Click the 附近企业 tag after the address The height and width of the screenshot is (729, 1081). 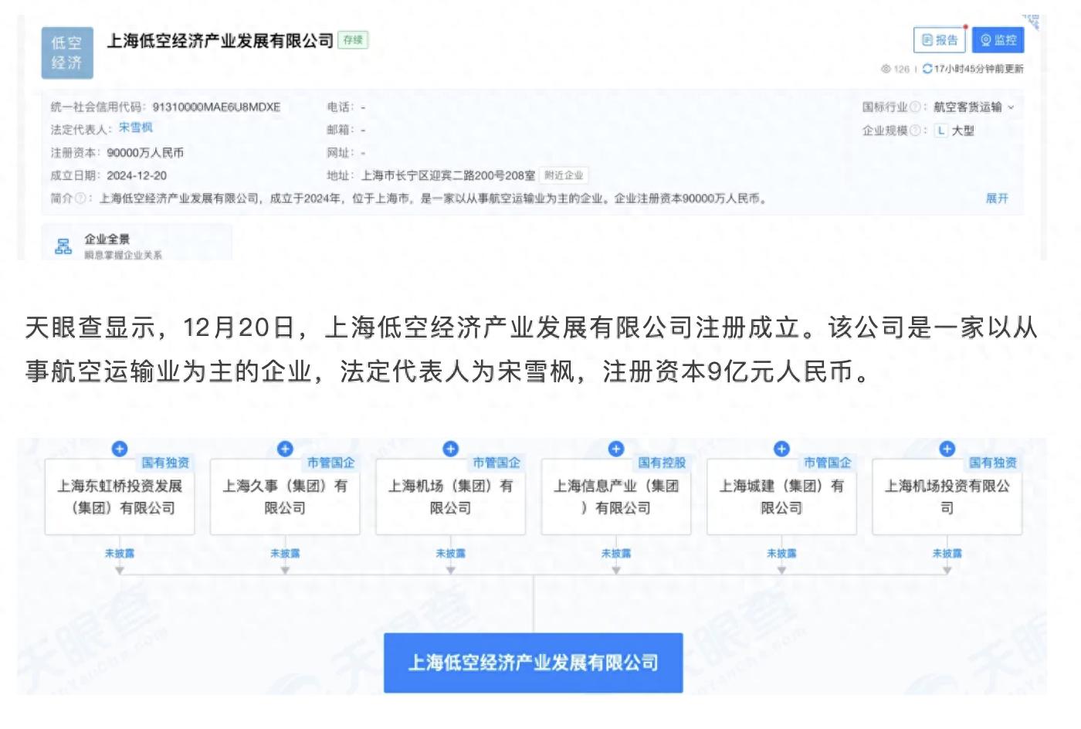point(564,175)
